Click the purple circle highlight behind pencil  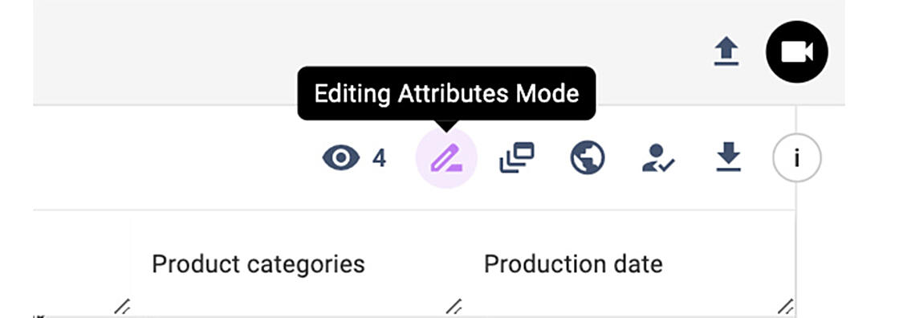[446, 158]
